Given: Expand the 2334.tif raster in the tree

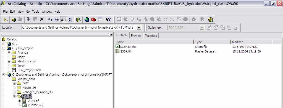Looking at the screenshot, I should pyautogui.click(x=20, y=101).
